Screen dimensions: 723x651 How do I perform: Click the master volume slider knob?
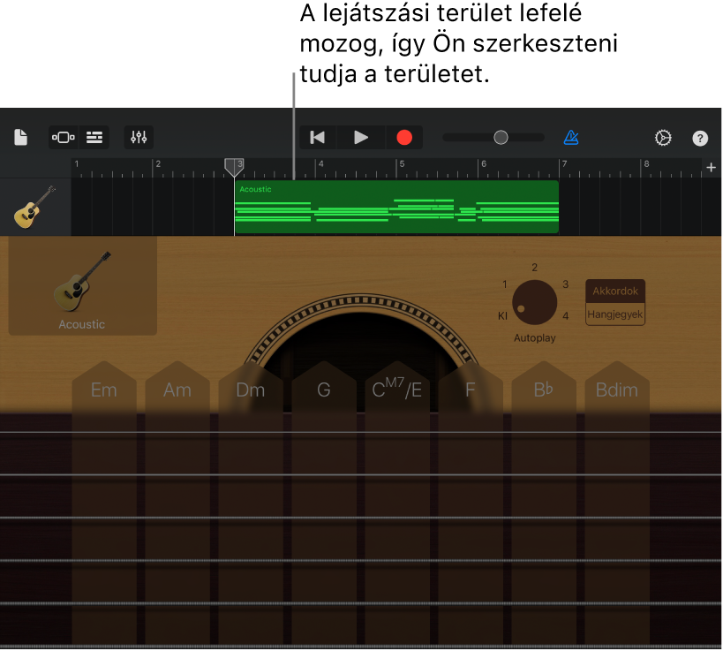[501, 137]
